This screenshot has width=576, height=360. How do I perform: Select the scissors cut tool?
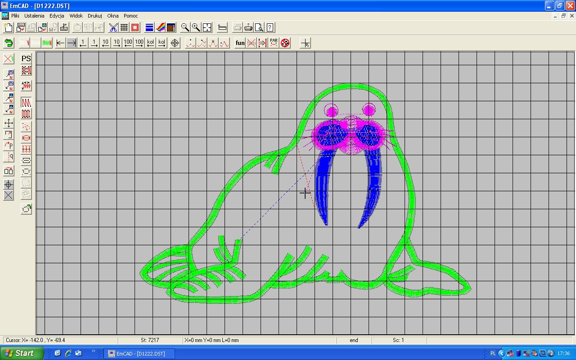[113, 27]
